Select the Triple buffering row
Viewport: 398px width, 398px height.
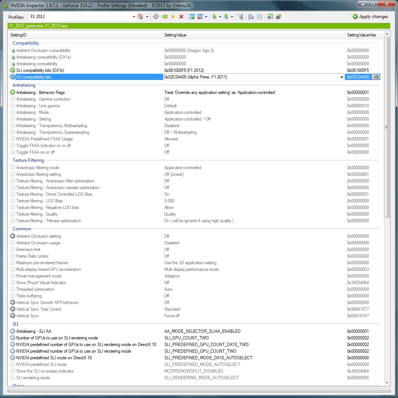pyautogui.click(x=195, y=296)
